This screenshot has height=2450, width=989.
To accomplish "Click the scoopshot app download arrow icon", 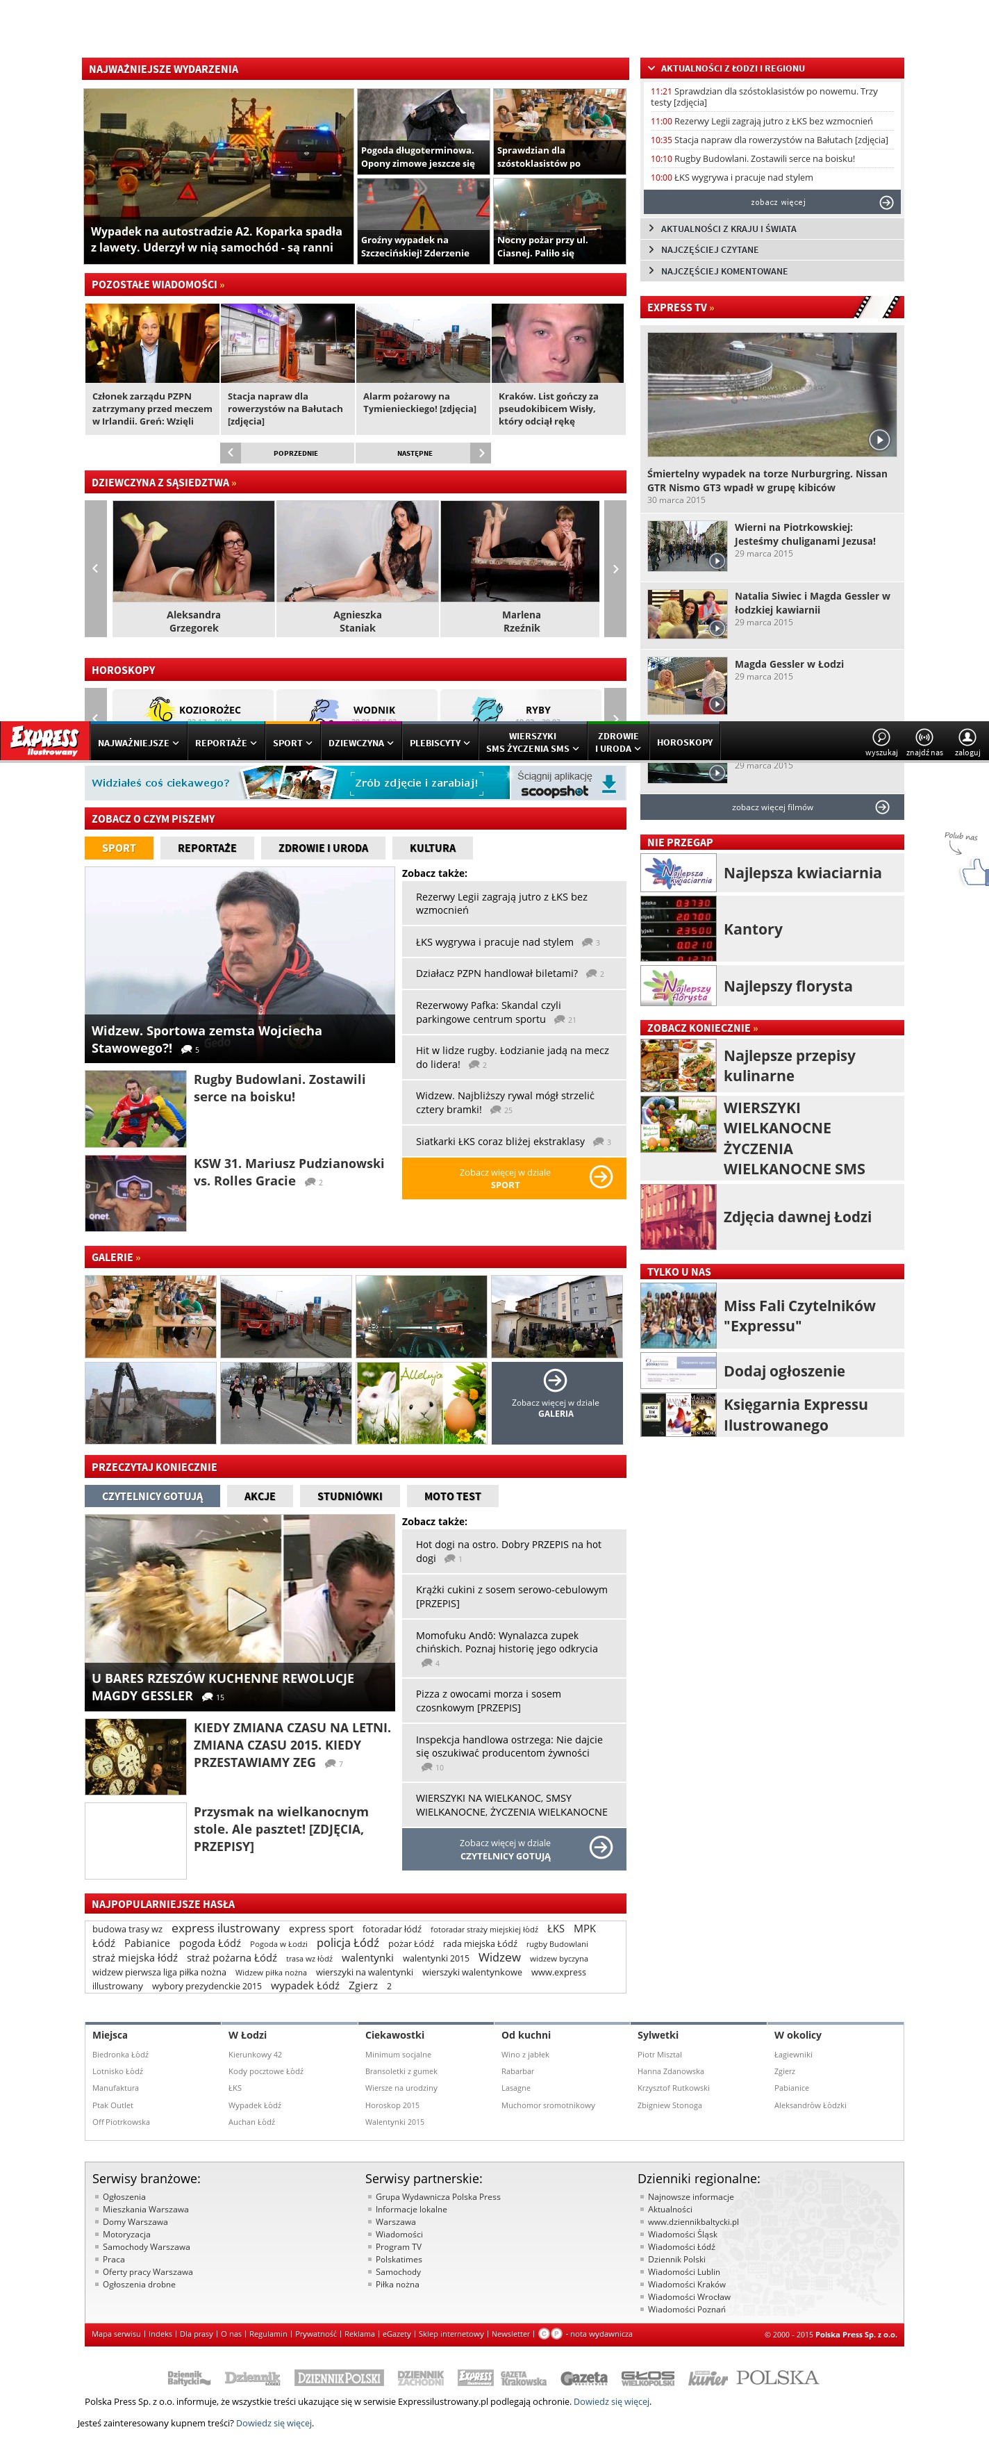I will 608,784.
